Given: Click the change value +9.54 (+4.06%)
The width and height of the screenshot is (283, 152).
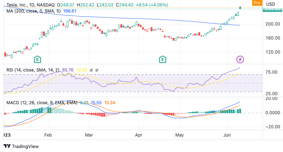Looking at the screenshot, I should point(152,5).
